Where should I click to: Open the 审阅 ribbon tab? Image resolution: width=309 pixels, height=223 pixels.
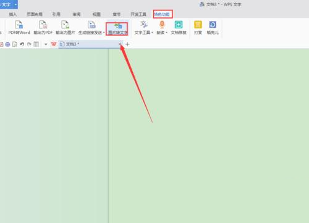point(77,14)
